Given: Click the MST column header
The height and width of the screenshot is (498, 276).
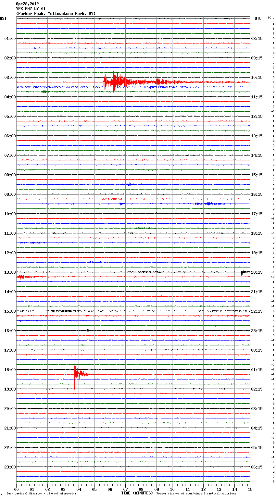Looking at the screenshot, I should [x=3, y=19].
